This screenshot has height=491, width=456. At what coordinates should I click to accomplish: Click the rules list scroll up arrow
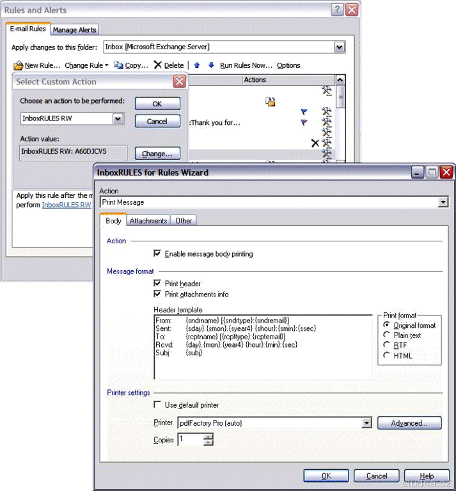pyautogui.click(x=340, y=79)
